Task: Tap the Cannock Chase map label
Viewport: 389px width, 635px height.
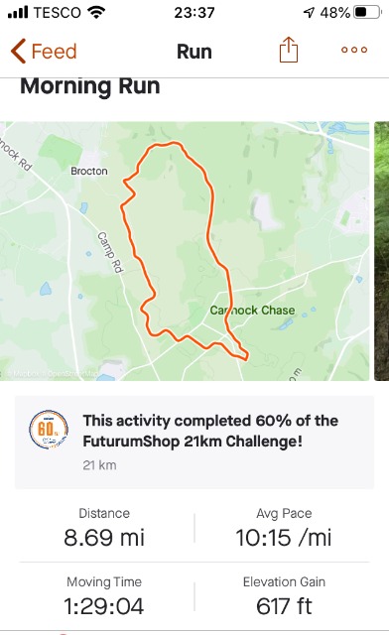Action: click(x=252, y=311)
